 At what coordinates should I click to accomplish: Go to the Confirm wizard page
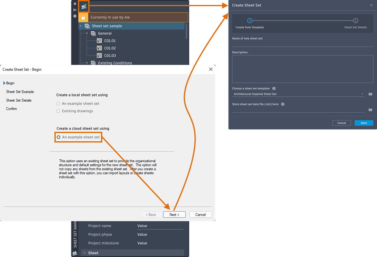click(11, 109)
